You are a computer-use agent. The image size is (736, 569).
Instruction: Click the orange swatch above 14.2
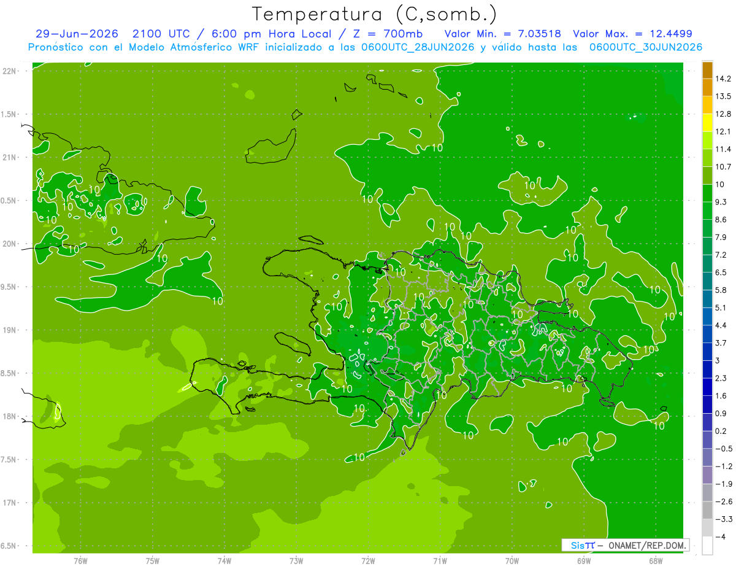(x=707, y=70)
